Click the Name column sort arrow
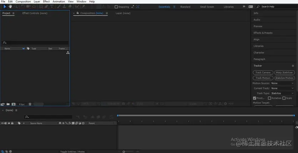 tap(24, 49)
